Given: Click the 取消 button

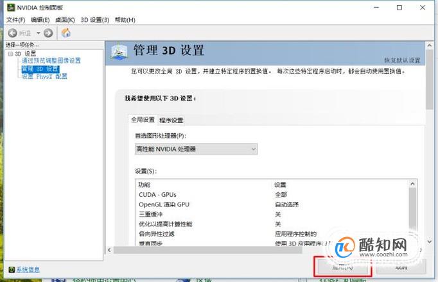Looking at the screenshot, I should click(401, 267).
